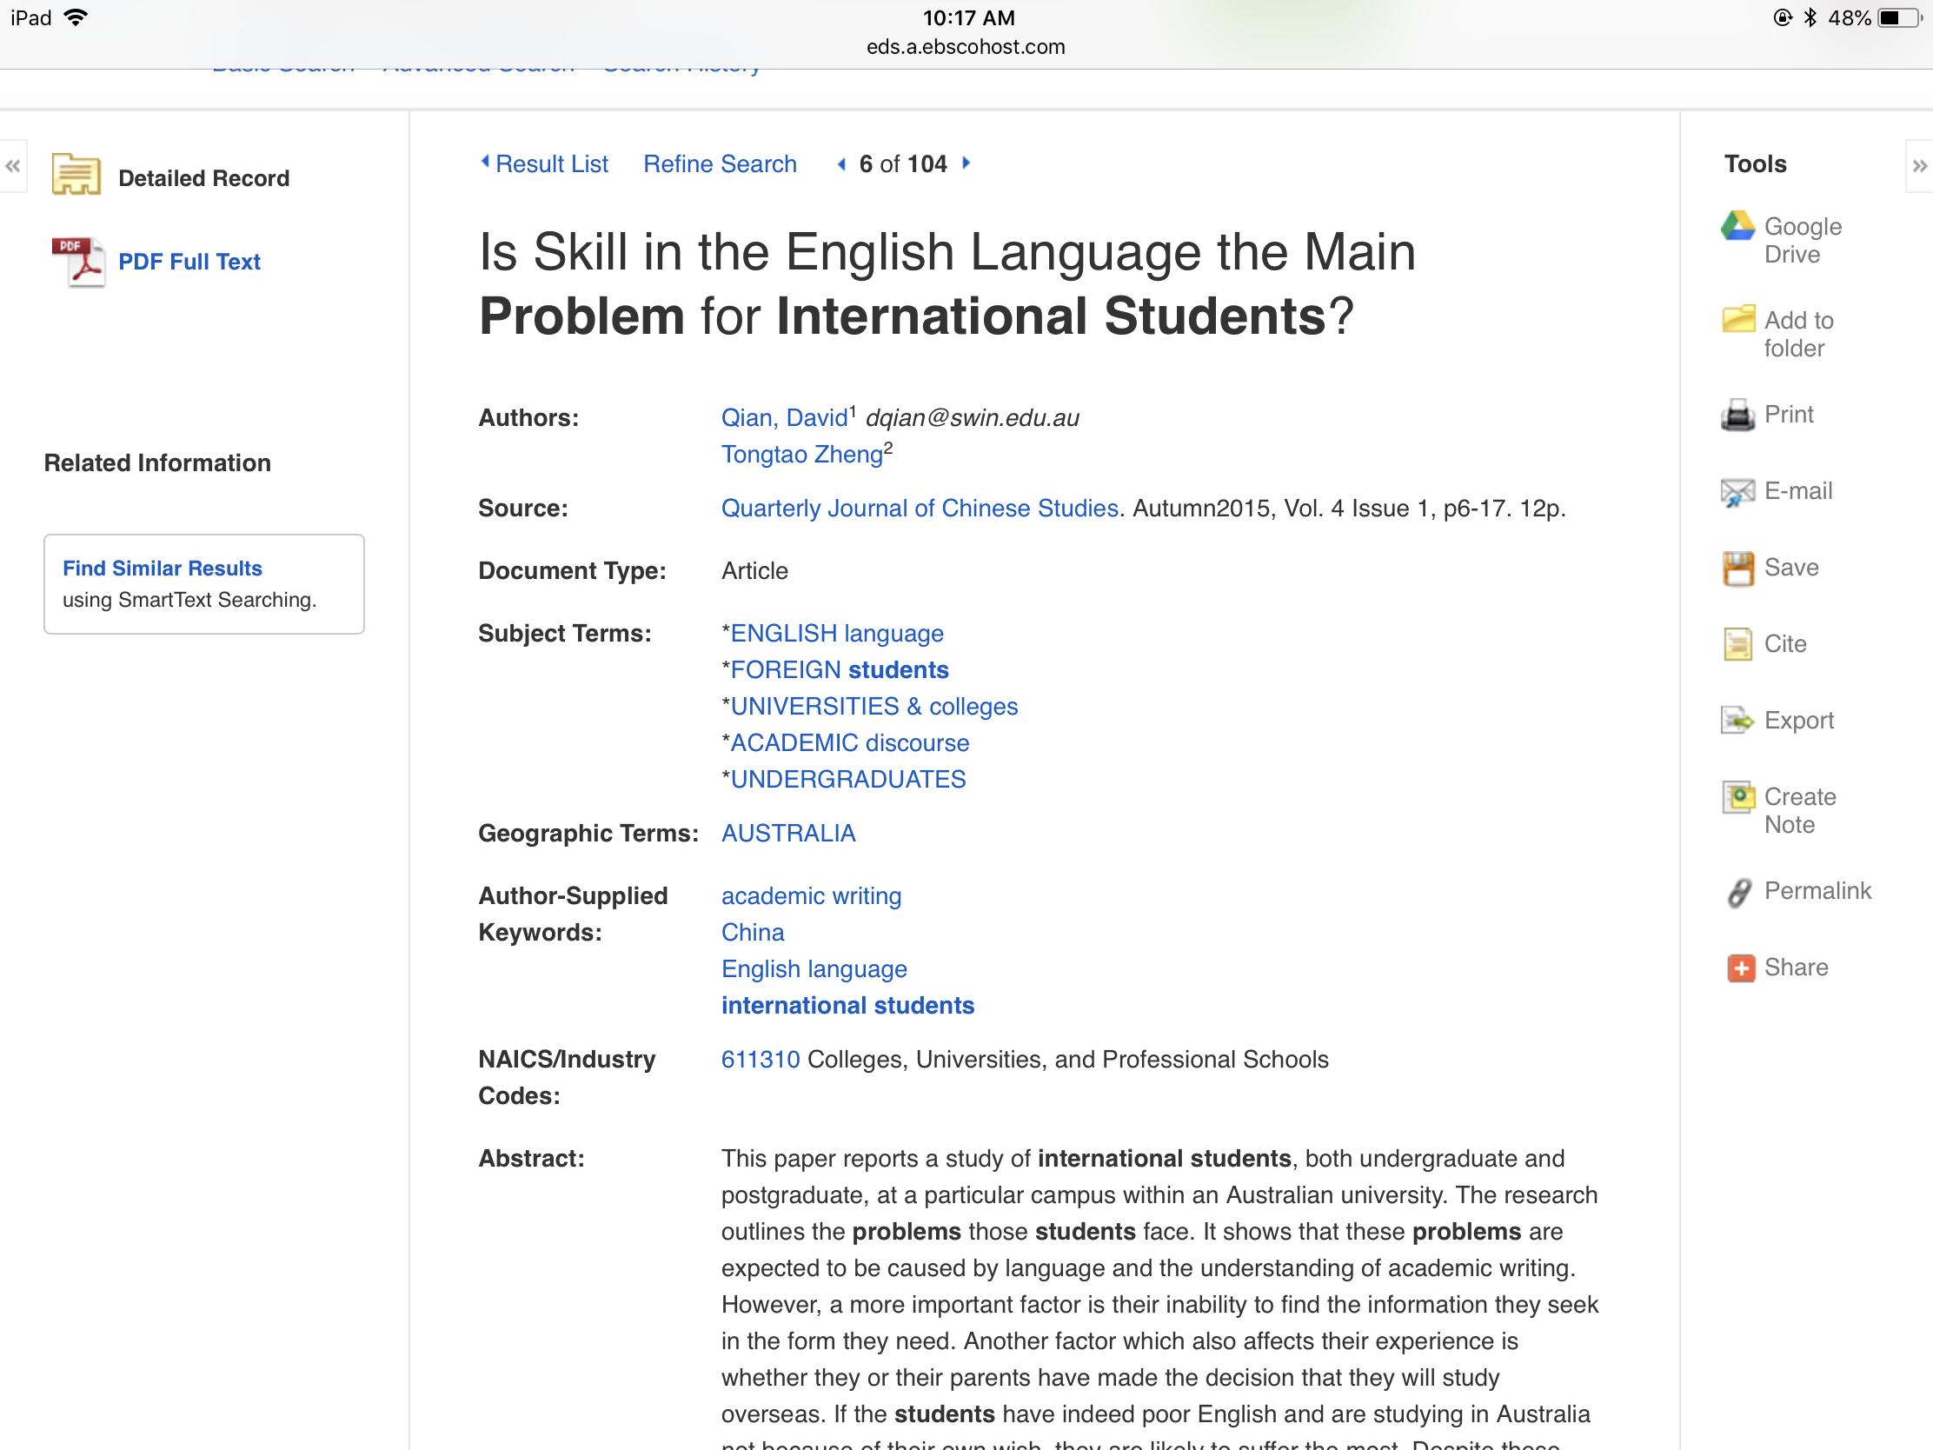Click the Share plus icon
The height and width of the screenshot is (1450, 1933).
[1741, 968]
